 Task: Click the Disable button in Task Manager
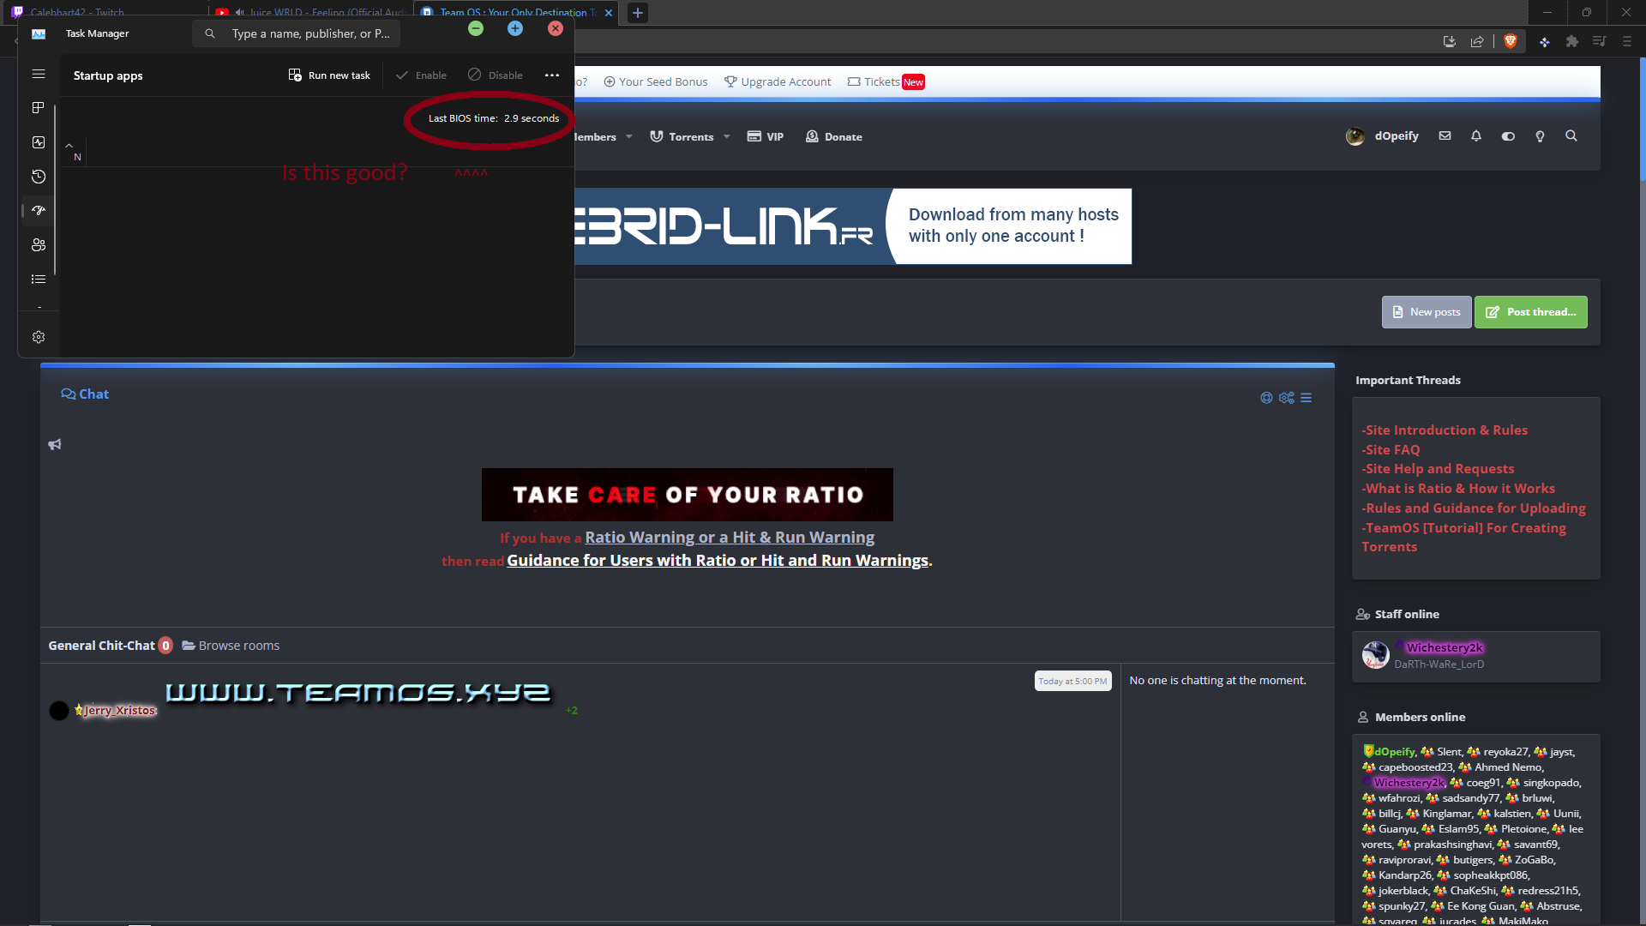coord(496,75)
